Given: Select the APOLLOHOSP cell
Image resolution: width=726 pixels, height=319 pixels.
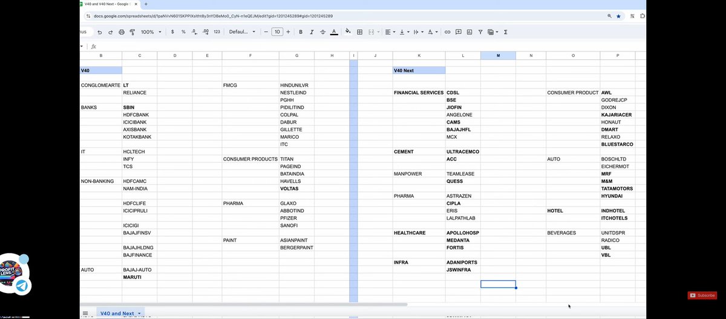Looking at the screenshot, I should (x=463, y=232).
